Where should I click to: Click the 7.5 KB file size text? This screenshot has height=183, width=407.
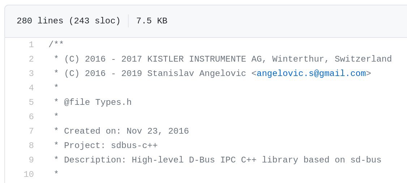[152, 21]
